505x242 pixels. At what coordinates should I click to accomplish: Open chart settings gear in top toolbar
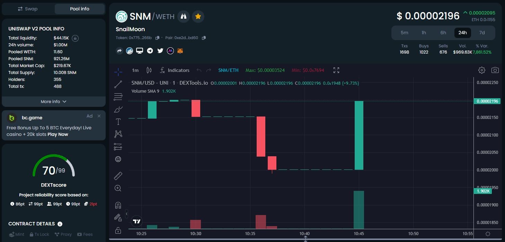[x=481, y=70]
